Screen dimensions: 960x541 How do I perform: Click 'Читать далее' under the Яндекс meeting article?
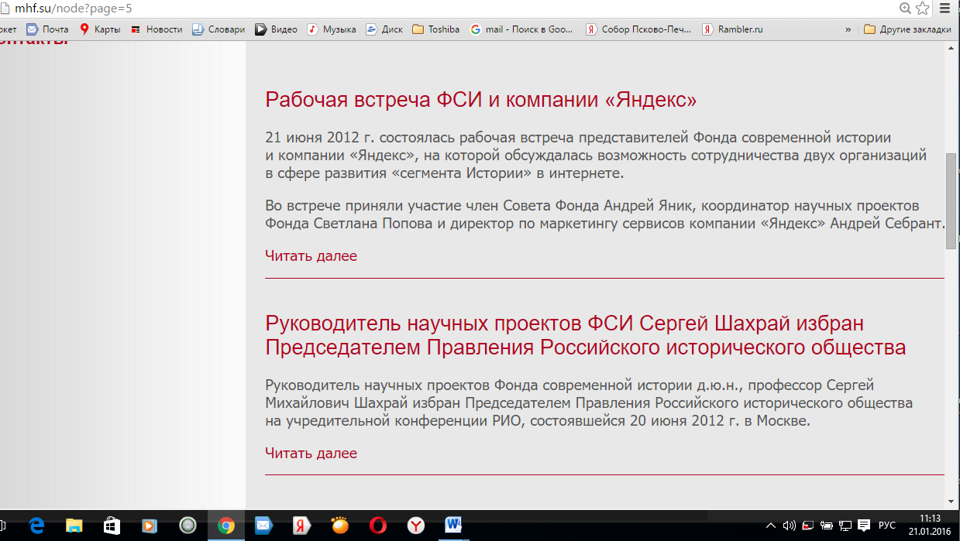coord(311,255)
